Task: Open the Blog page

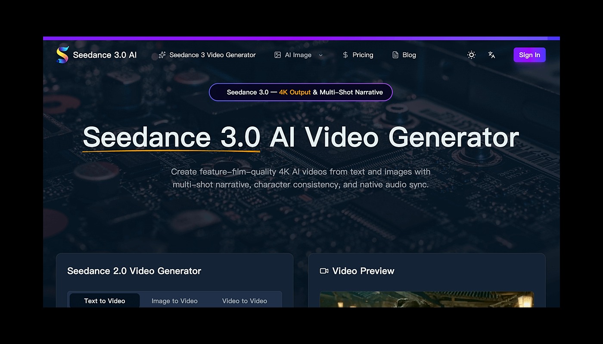Action: pyautogui.click(x=404, y=55)
